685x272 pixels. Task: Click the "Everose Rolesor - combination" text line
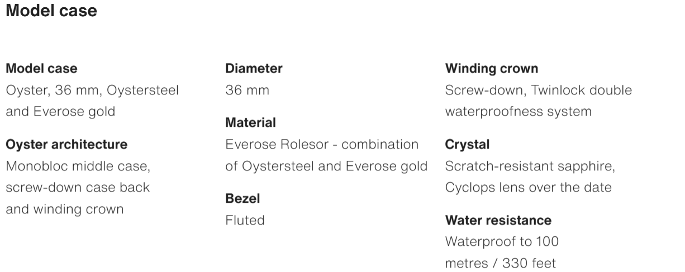point(322,145)
